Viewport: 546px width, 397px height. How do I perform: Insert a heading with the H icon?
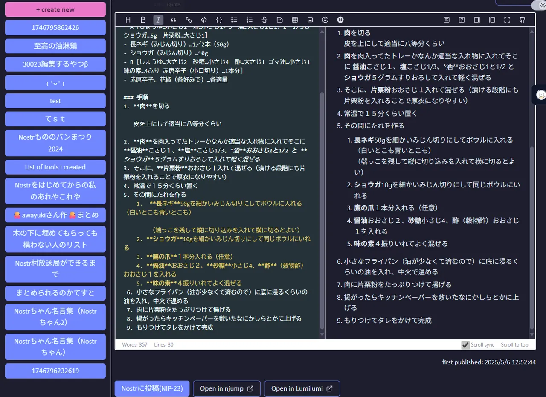[128, 20]
